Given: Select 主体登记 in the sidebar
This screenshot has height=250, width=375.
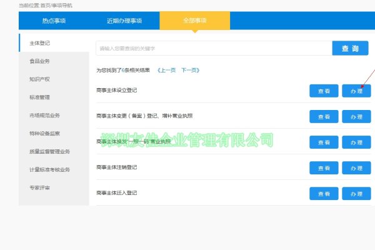Looking at the screenshot, I should tap(54, 43).
